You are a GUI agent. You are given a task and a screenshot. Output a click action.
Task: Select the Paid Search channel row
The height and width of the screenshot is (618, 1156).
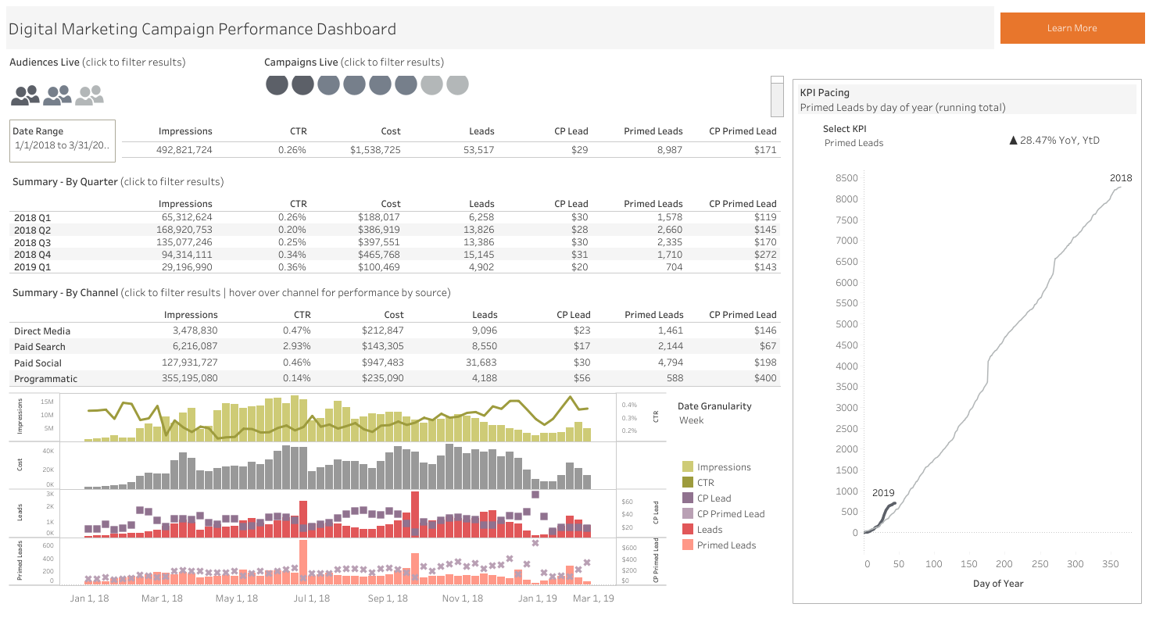395,346
